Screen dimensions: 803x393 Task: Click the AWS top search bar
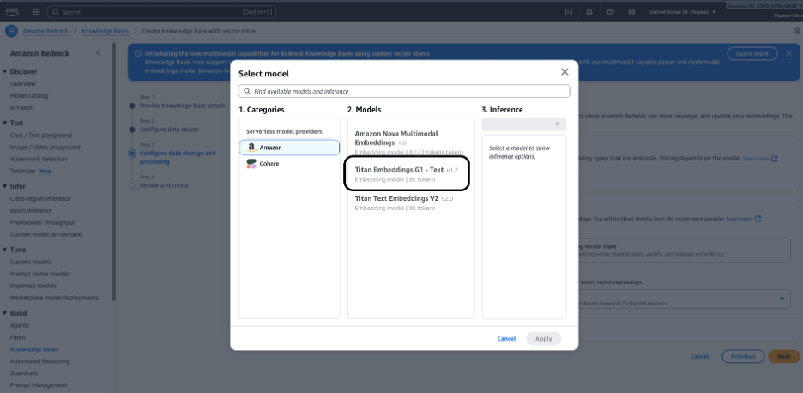coord(162,12)
